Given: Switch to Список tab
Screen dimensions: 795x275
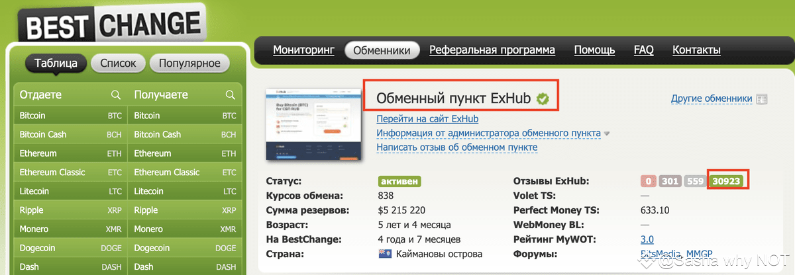Looking at the screenshot, I should [118, 63].
